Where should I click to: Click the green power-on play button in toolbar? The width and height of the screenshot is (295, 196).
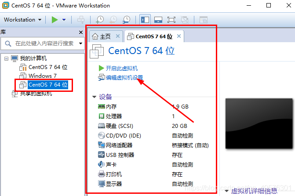pyautogui.click(x=55, y=20)
